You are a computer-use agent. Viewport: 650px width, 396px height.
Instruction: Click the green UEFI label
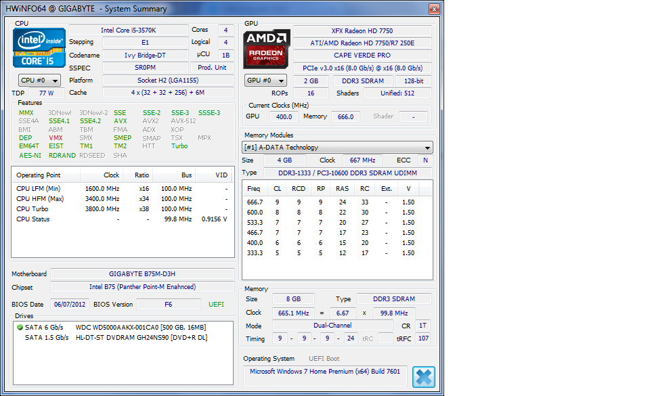pyautogui.click(x=216, y=305)
